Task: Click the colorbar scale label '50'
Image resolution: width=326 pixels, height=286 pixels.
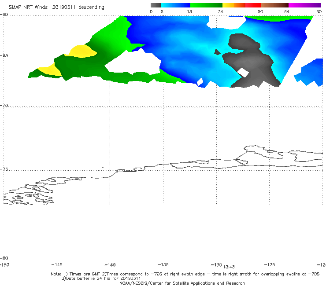Action: (x=260, y=11)
